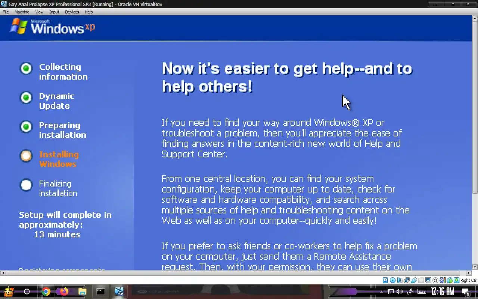Click the keyboard capture arrow icon
The height and width of the screenshot is (299, 478).
click(x=456, y=280)
